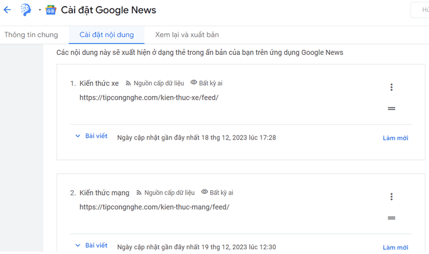Open the publisher head logo icon
Image resolution: width=429 pixels, height=254 pixels.
point(26,10)
